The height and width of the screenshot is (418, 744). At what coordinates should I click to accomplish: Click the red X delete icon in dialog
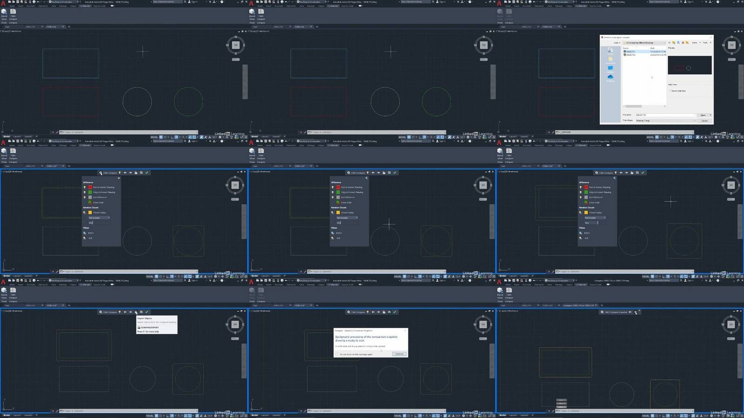tap(683, 43)
